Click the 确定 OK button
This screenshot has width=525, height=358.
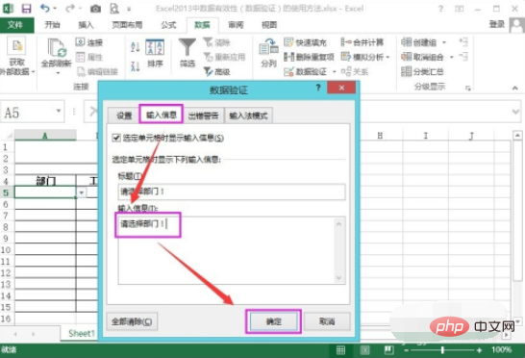coord(273,321)
